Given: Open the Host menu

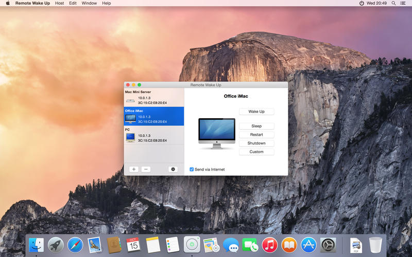Looking at the screenshot, I should click(x=60, y=3).
